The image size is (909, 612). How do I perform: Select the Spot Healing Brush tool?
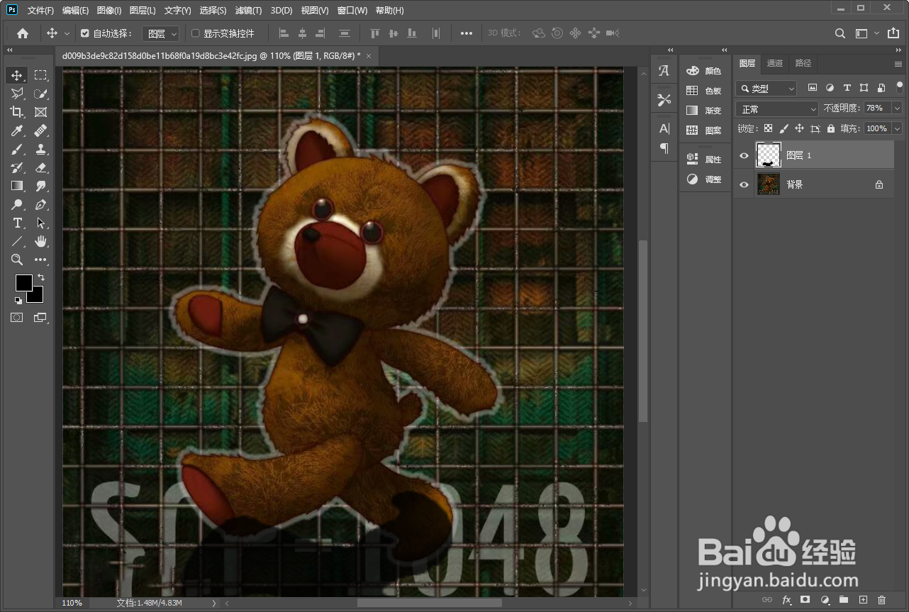coord(41,130)
